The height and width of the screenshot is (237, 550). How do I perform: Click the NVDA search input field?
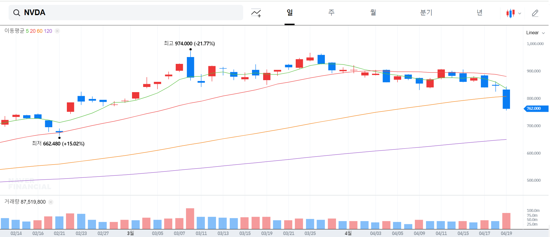point(126,13)
